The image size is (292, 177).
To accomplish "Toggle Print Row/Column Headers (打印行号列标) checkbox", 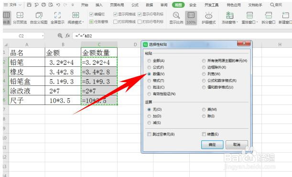I will point(140,22).
